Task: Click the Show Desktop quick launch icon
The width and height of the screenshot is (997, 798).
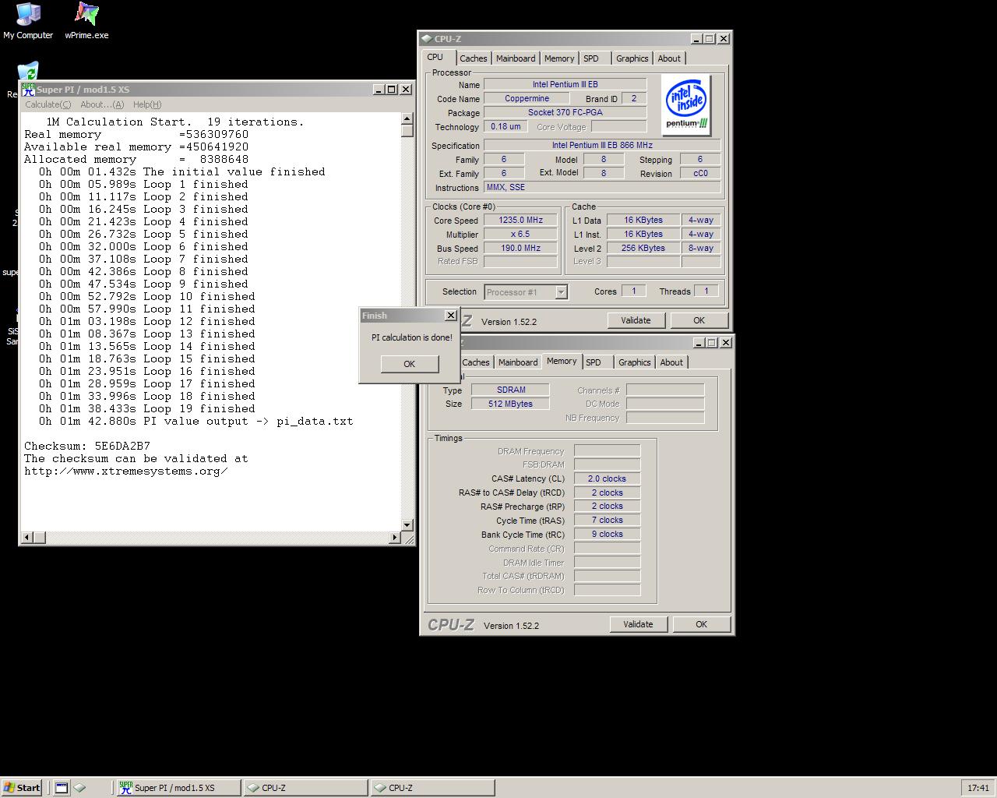Action: 62,788
